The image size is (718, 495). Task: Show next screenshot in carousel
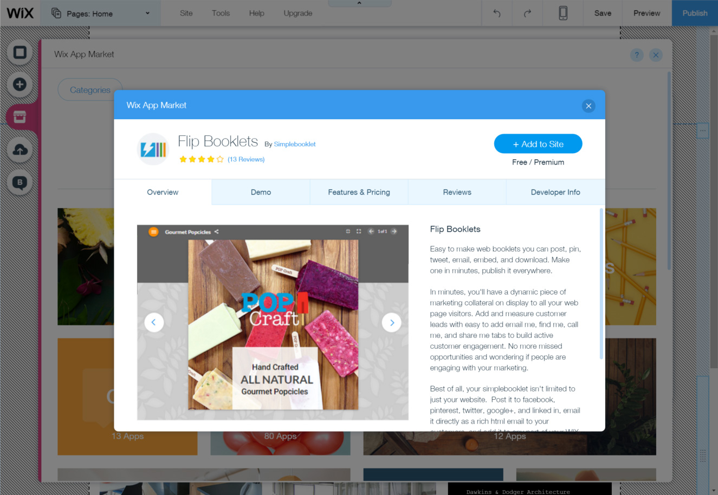[392, 322]
